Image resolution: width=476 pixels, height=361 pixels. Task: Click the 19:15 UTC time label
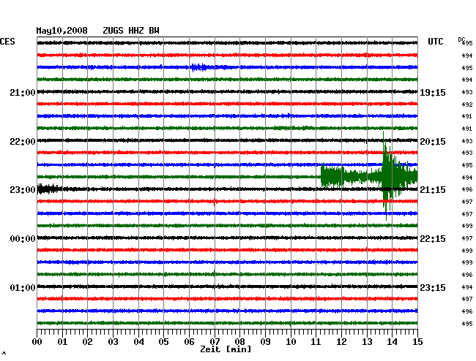coord(433,93)
